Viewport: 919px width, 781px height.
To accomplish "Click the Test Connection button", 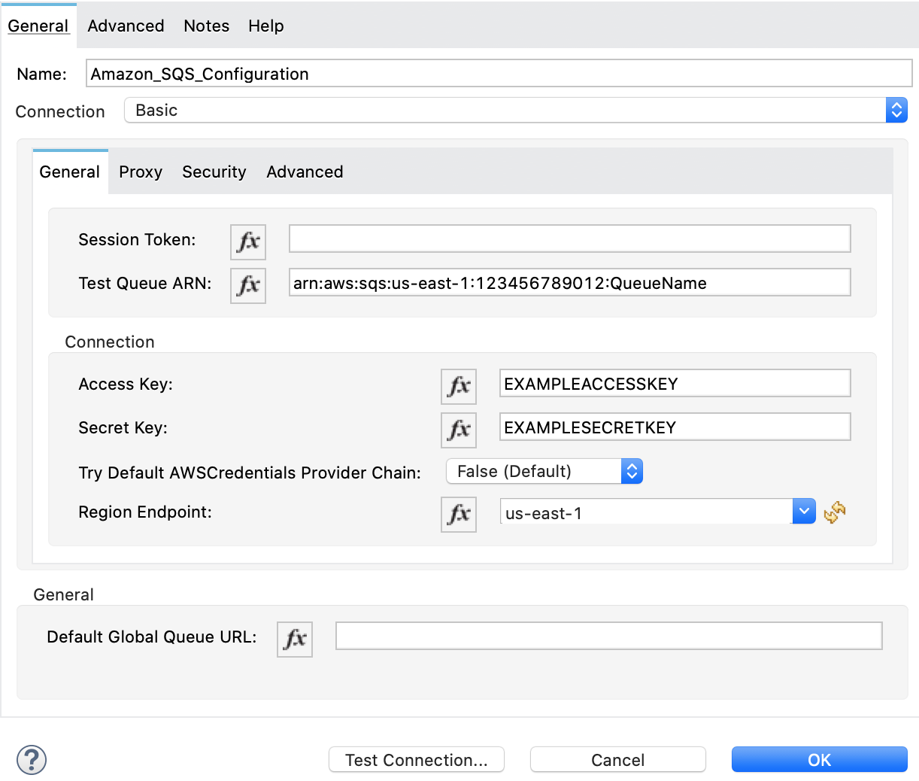I will click(x=417, y=760).
